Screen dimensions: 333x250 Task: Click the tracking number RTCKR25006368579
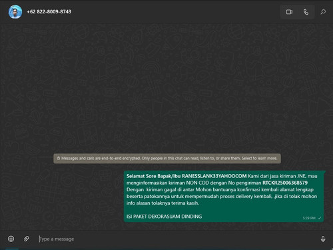[285, 183]
